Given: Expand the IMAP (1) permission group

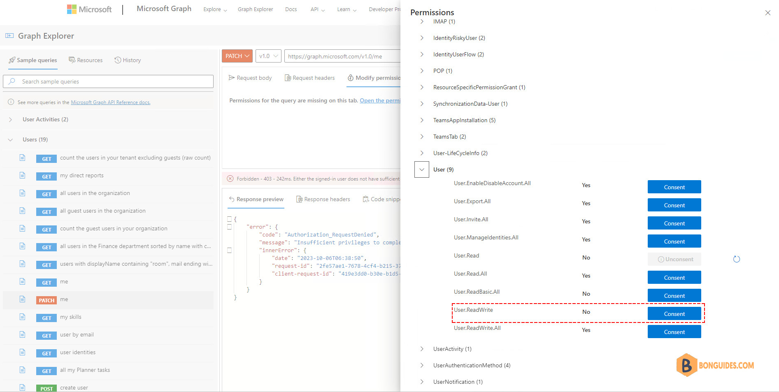Looking at the screenshot, I should pyautogui.click(x=422, y=21).
